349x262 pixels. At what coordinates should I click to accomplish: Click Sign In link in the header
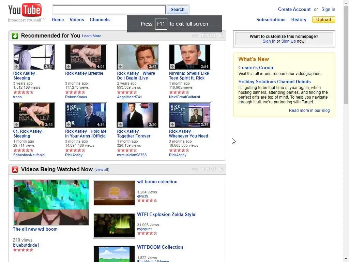328,9
